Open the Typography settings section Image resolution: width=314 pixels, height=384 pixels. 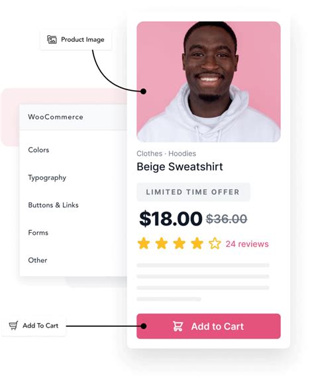tap(47, 178)
